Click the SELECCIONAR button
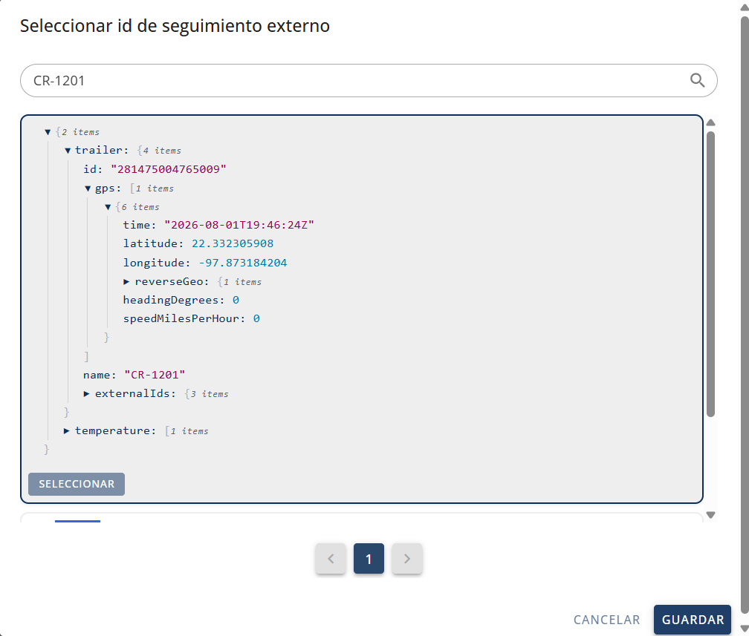Viewport: 749px width, 636px height. [x=77, y=484]
